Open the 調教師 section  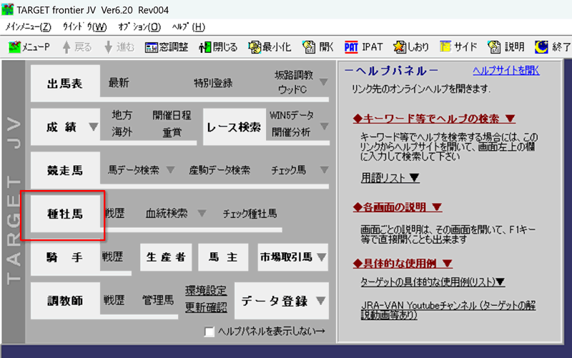(65, 301)
